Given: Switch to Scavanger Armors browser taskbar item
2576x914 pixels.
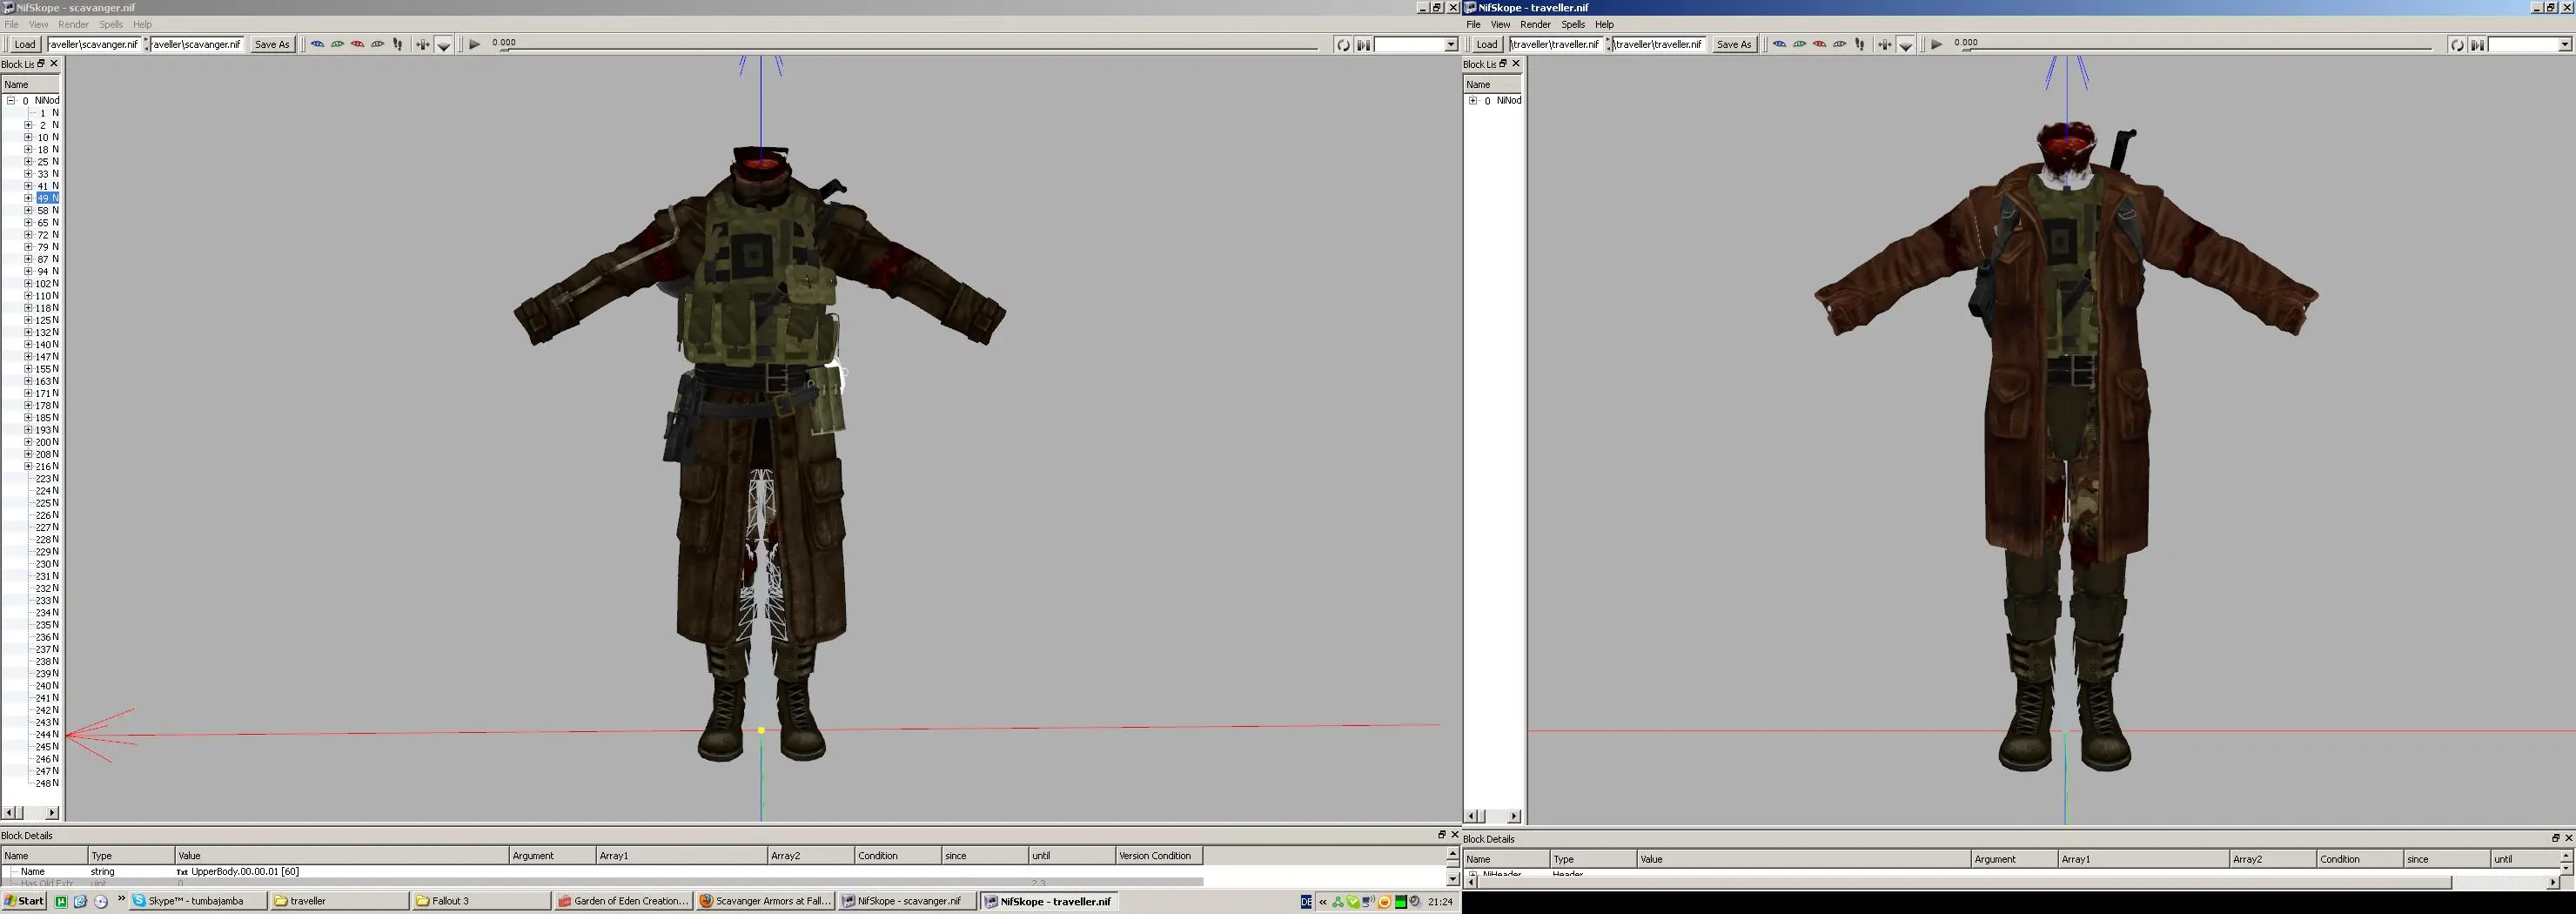Looking at the screenshot, I should click(x=765, y=901).
